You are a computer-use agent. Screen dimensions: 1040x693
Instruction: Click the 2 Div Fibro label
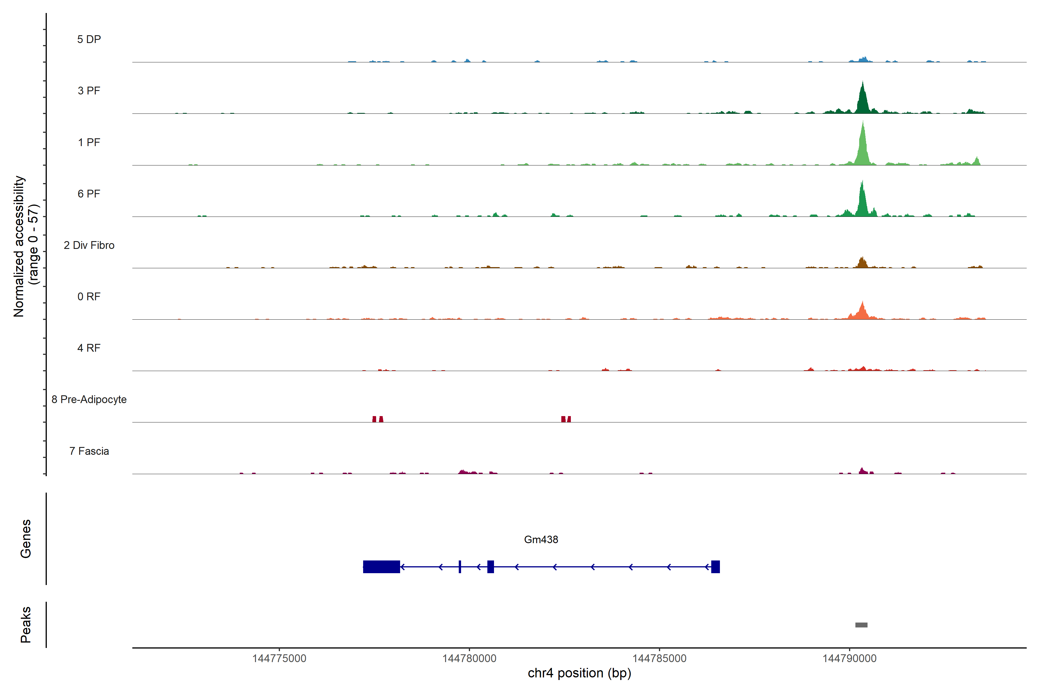pyautogui.click(x=89, y=245)
